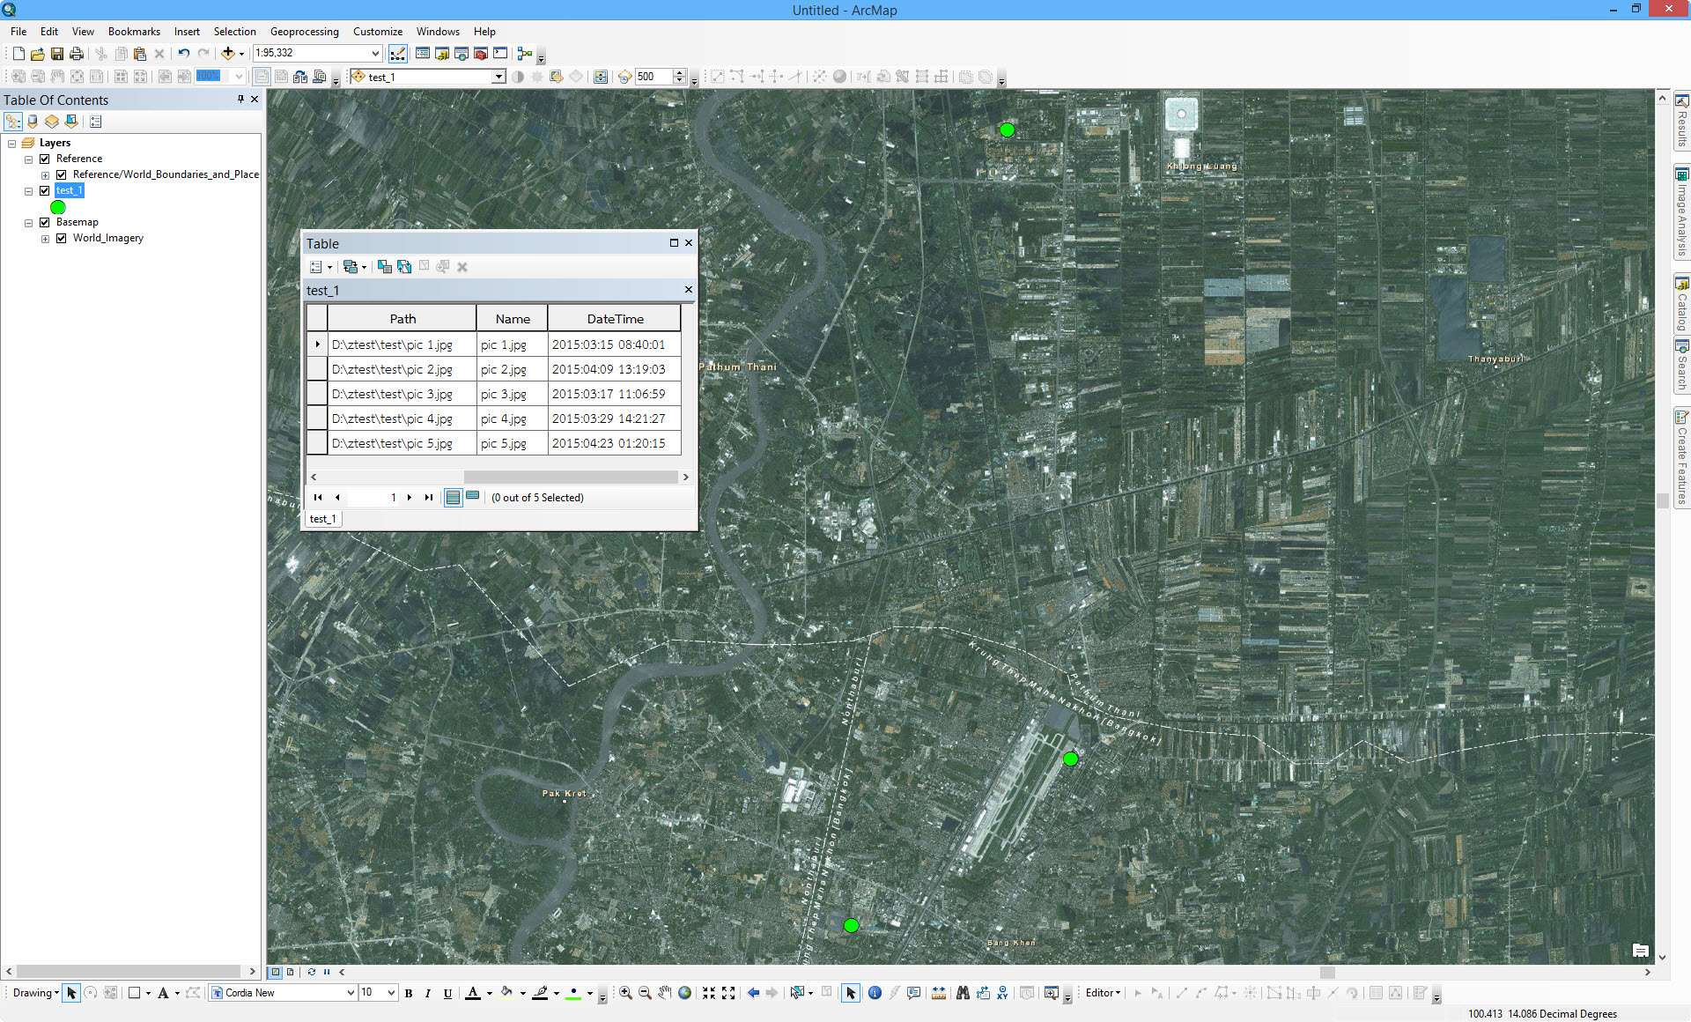Screen dimensions: 1691x1022
Task: Select the Zoom In tool
Action: click(x=625, y=993)
